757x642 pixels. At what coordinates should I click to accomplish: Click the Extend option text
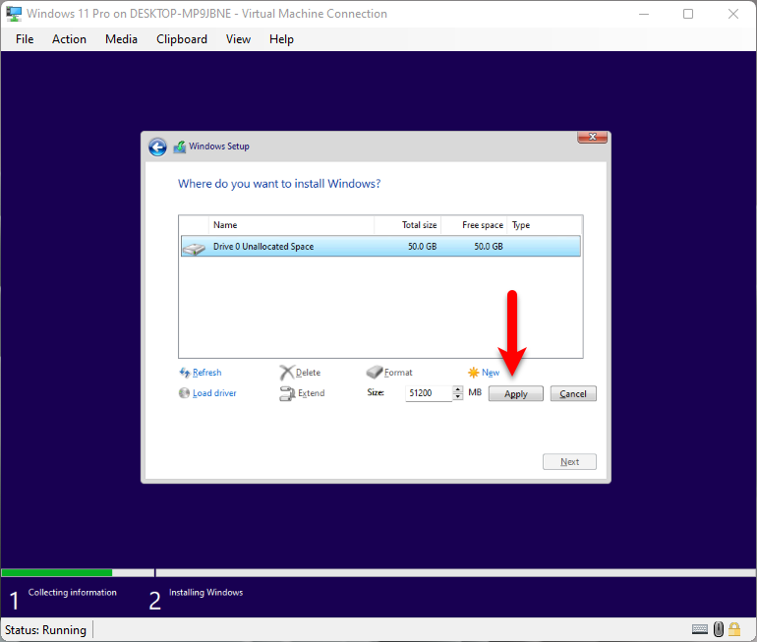312,393
